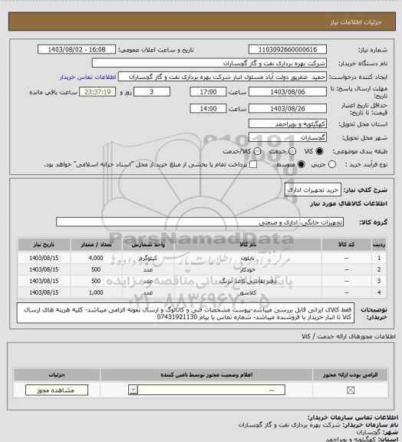Click the اطلاعات تماس سازمان خریدار heading
The width and height of the screenshot is (402, 442).
coord(353,417)
